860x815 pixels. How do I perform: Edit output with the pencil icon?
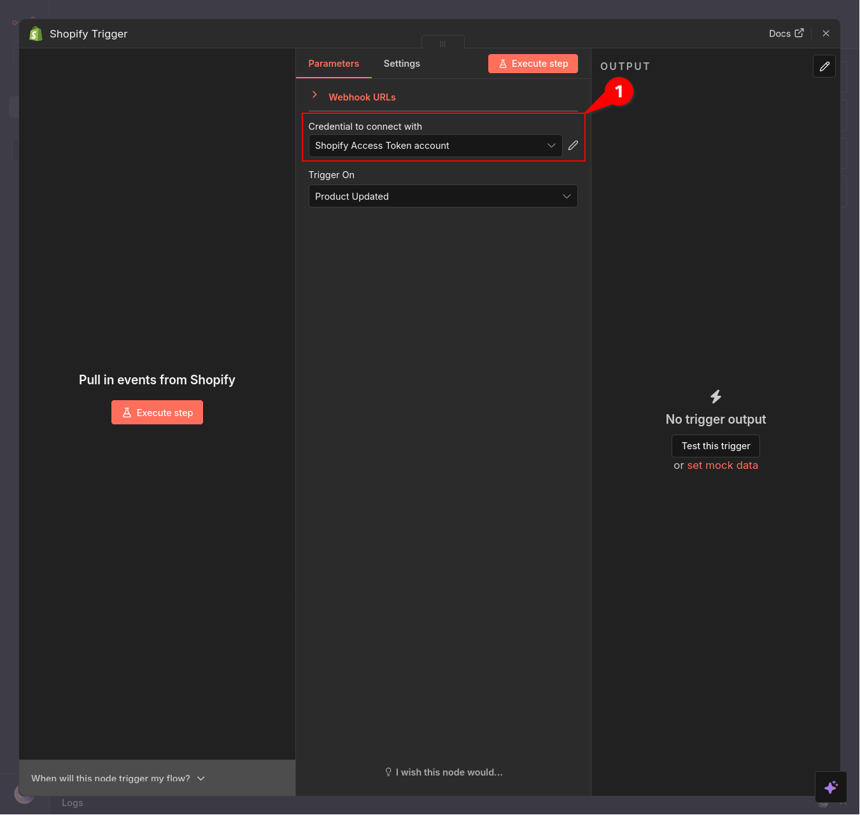point(824,66)
